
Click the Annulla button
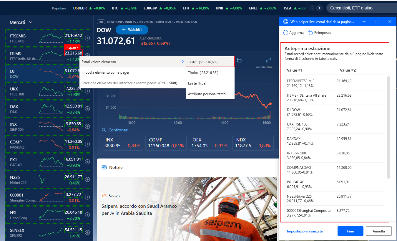pyautogui.click(x=379, y=231)
